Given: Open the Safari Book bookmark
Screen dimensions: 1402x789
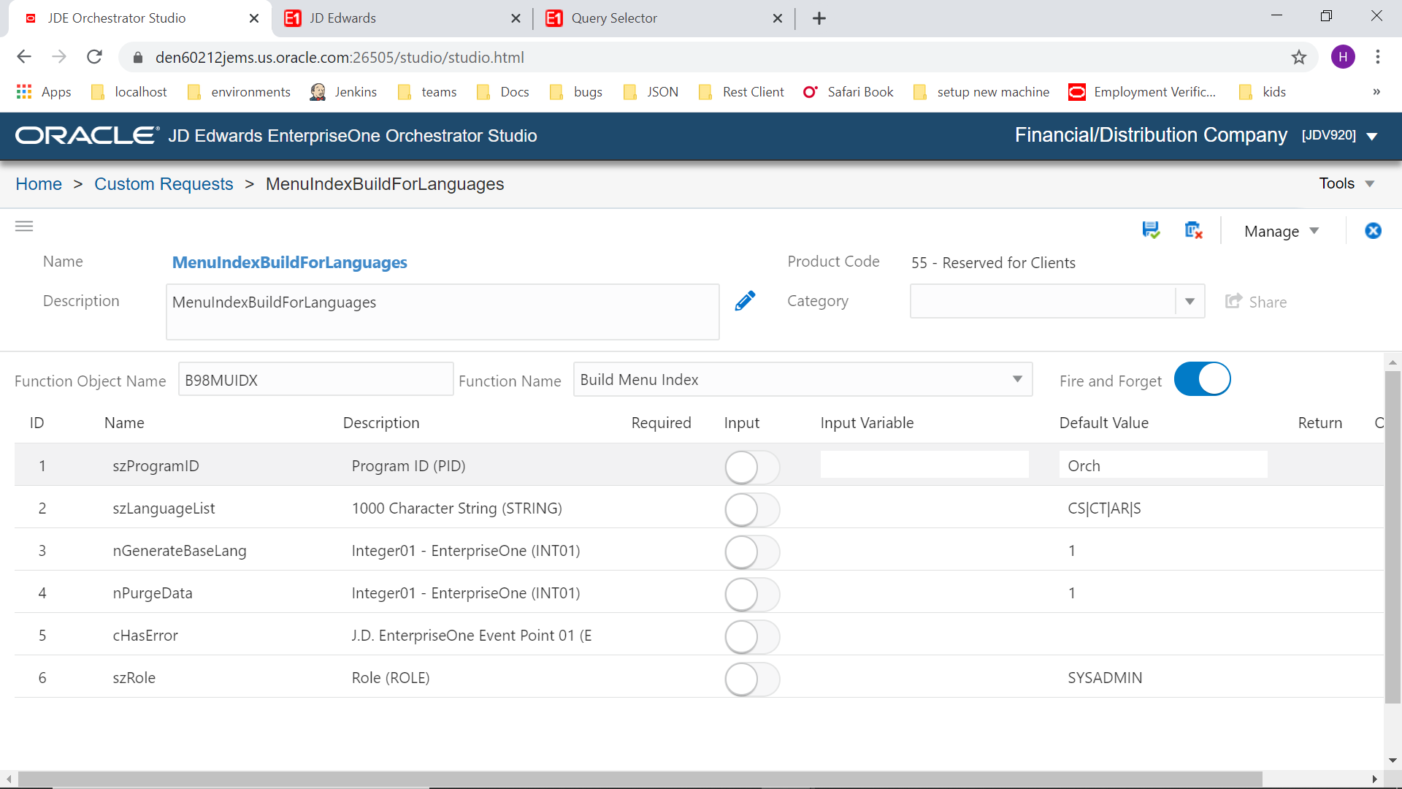Looking at the screenshot, I should pyautogui.click(x=849, y=92).
